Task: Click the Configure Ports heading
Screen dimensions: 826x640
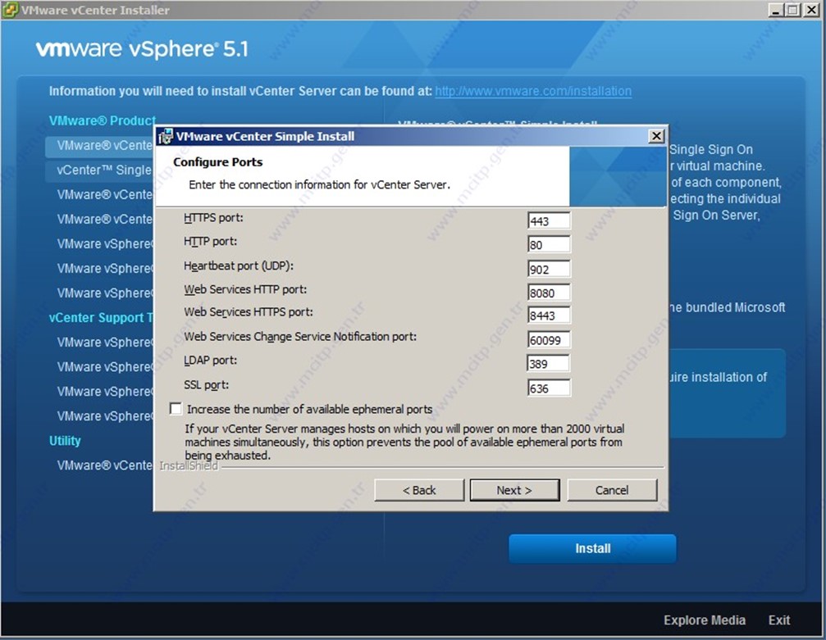Action: pos(218,162)
